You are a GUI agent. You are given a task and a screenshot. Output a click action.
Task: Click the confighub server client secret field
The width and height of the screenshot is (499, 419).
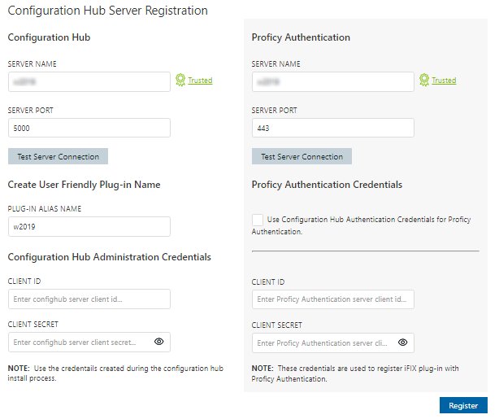pos(89,342)
